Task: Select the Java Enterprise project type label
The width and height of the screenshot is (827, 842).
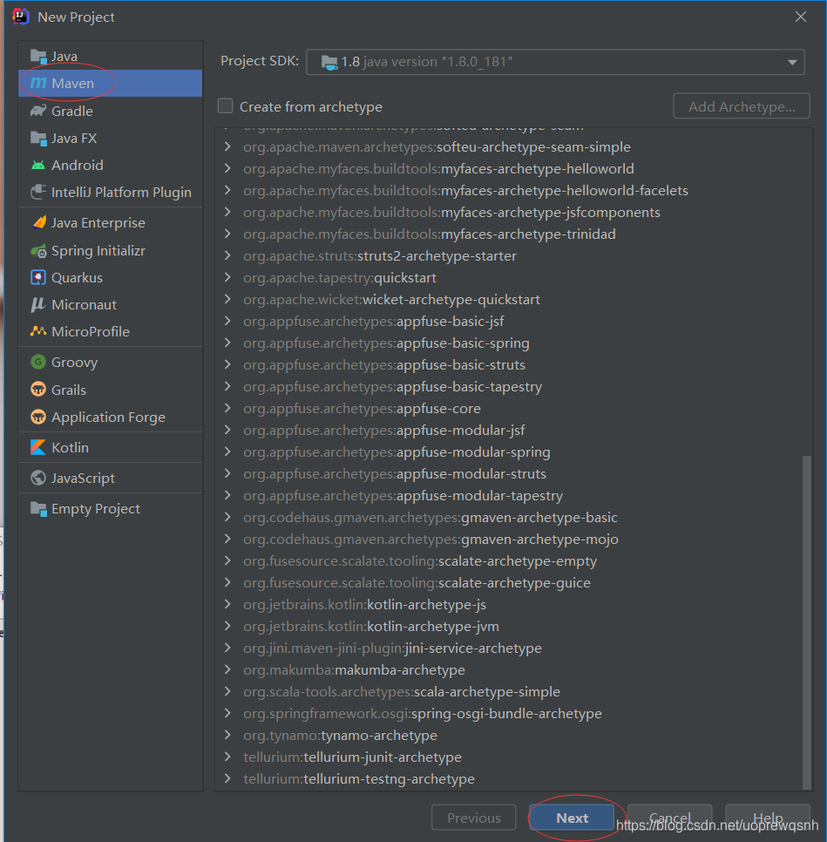Action: pos(98,223)
